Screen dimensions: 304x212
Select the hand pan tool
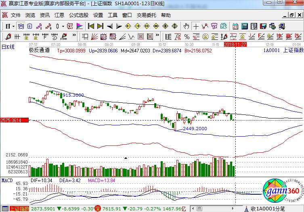point(186,26)
